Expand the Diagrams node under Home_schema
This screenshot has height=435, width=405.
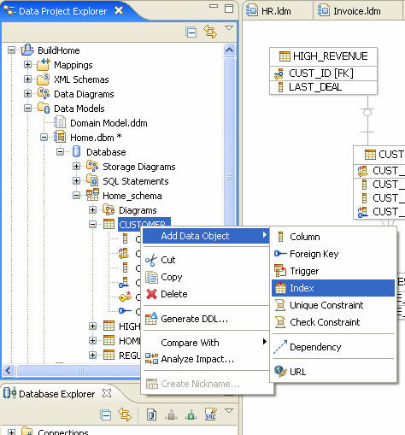coord(92,210)
